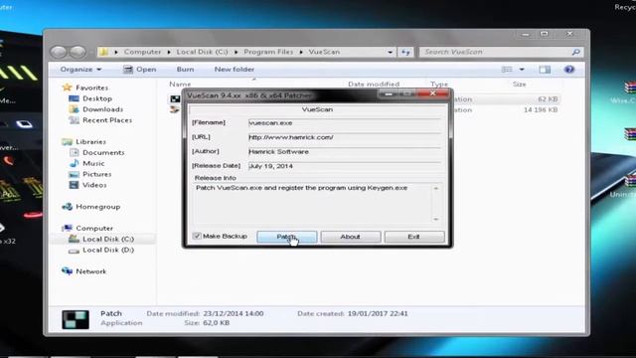
Task: Click the search magnifier icon
Action: [575, 52]
